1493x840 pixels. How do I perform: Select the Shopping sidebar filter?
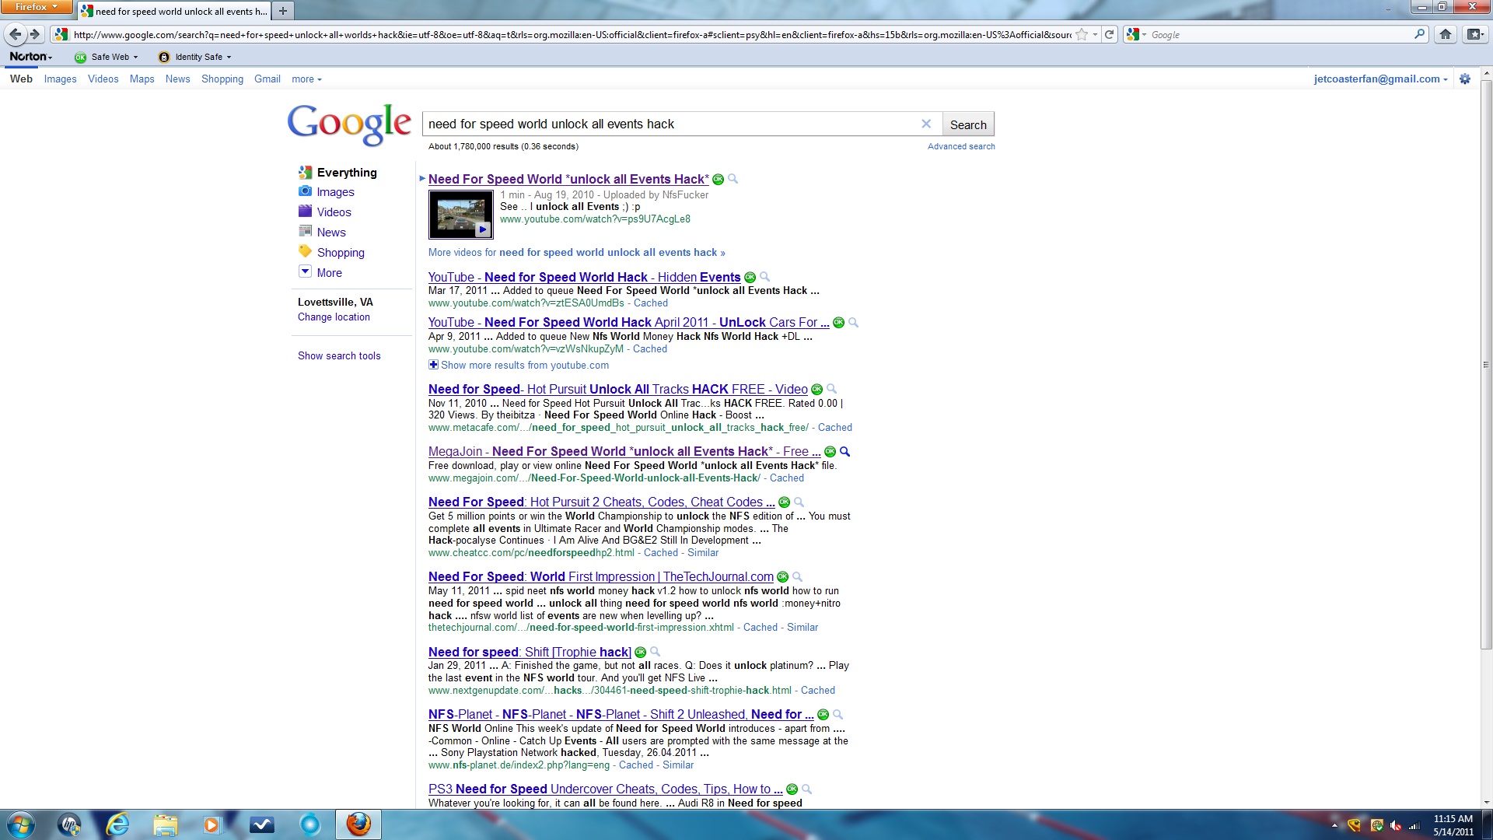(x=340, y=253)
